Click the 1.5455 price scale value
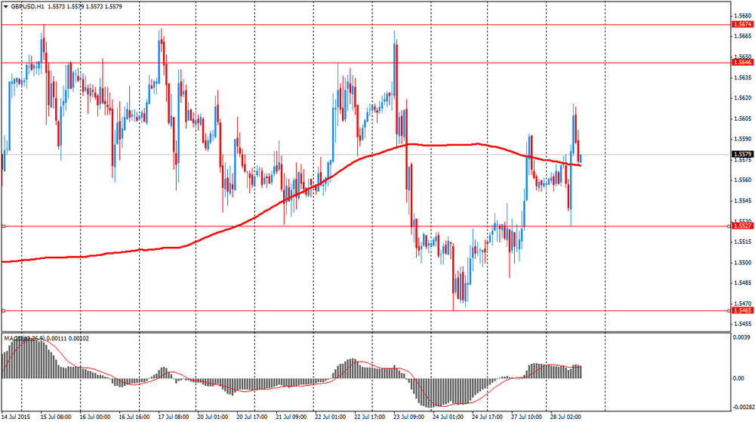Image resolution: width=755 pixels, height=422 pixels. click(742, 324)
